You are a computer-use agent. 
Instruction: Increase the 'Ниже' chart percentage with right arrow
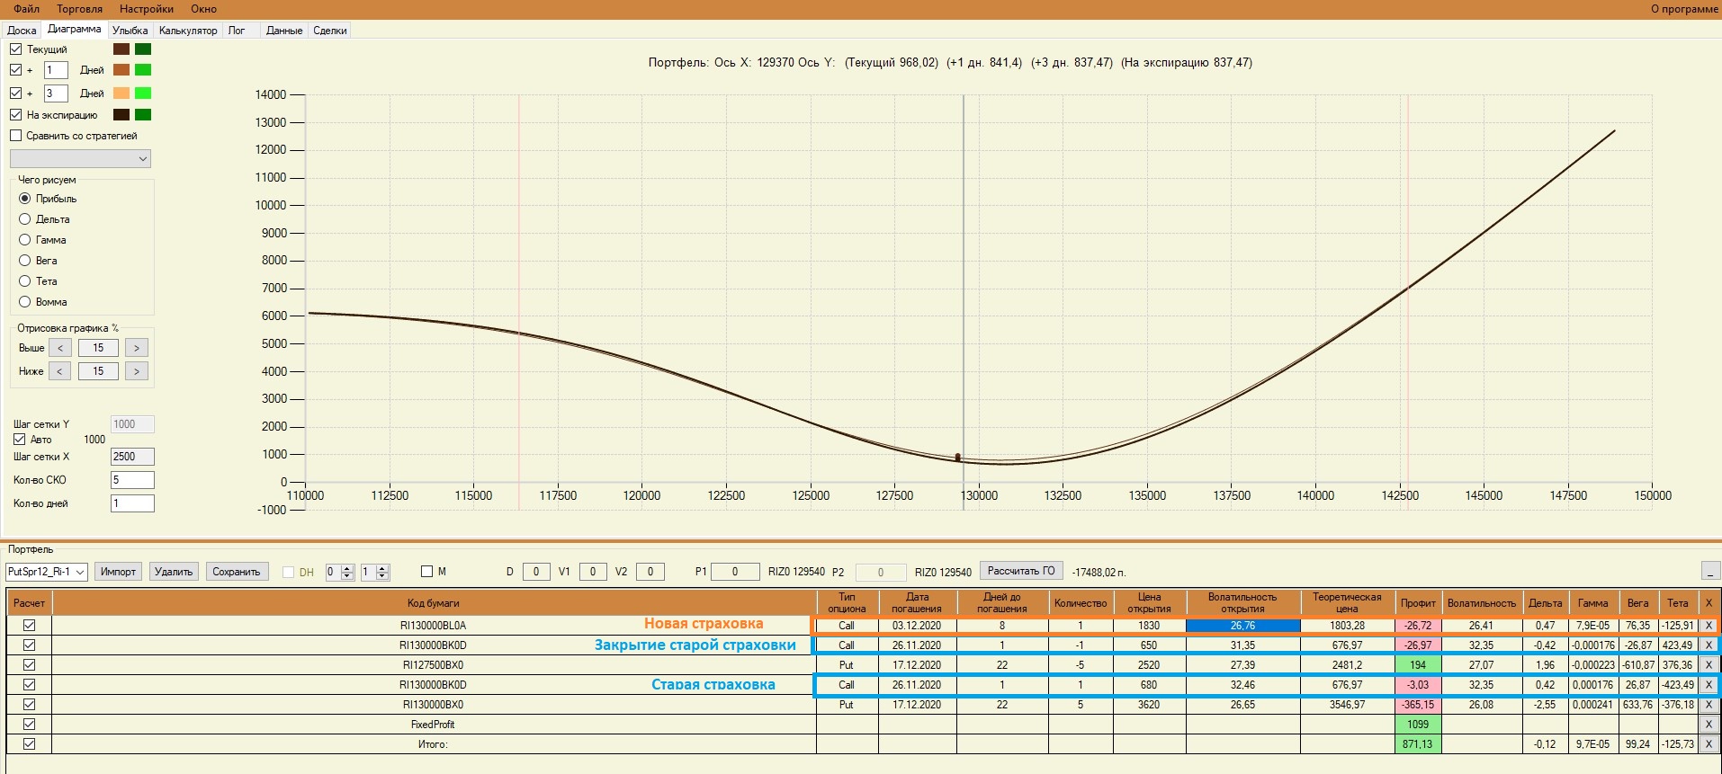coord(137,371)
